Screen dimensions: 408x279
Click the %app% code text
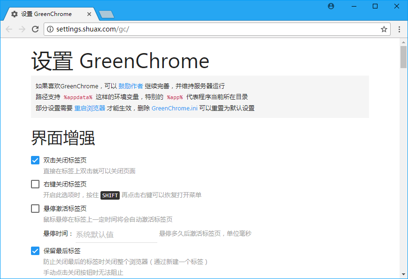point(175,97)
